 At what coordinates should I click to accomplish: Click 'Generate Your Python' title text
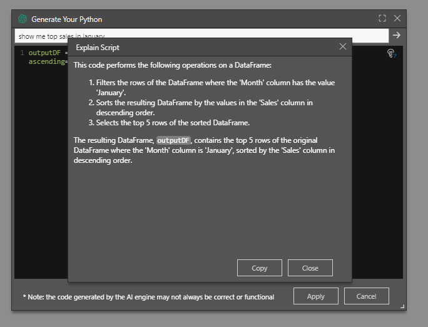[66, 19]
